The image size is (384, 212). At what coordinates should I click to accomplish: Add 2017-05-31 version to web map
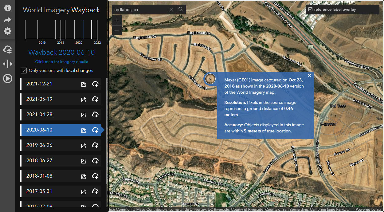pyautogui.click(x=95, y=191)
